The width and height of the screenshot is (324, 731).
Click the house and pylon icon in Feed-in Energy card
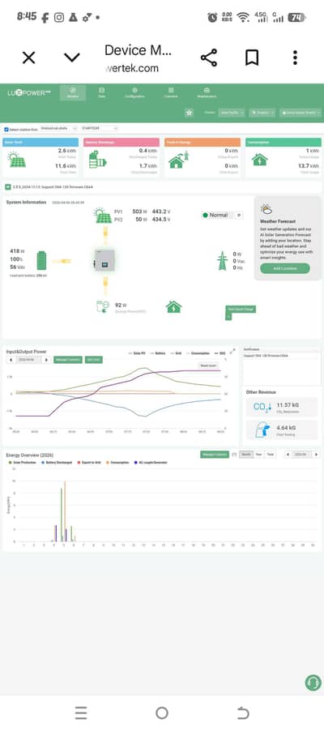[x=179, y=160]
